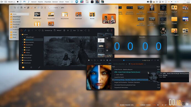
Task: Expand the Bureaublad subfolder under Home
Action: point(22,40)
